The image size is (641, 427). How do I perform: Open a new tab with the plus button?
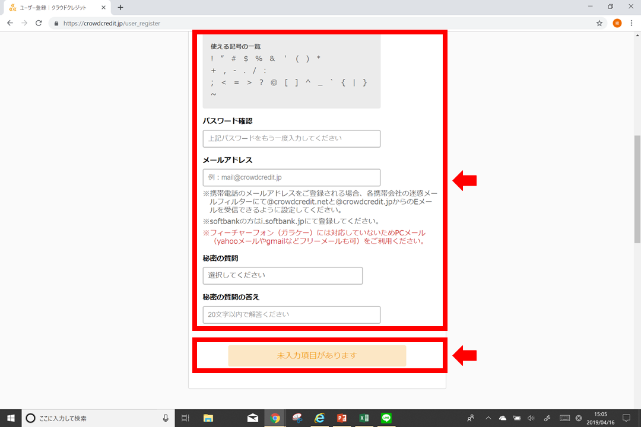click(120, 7)
